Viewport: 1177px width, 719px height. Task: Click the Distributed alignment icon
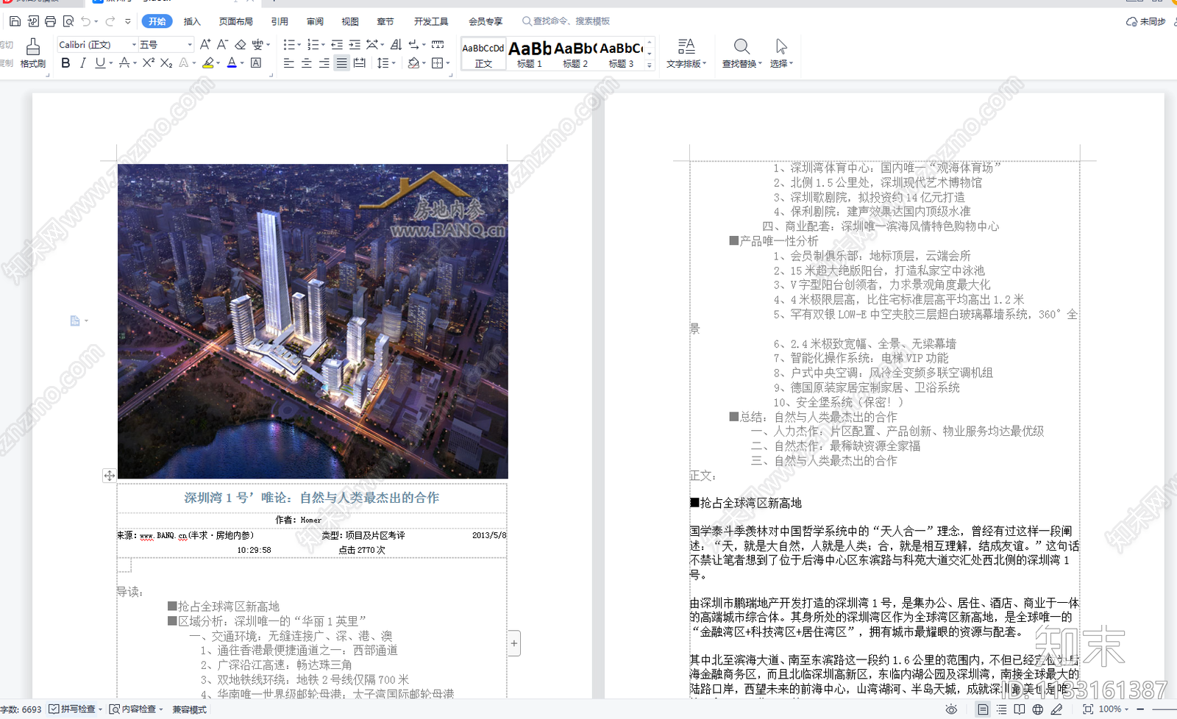(x=359, y=63)
